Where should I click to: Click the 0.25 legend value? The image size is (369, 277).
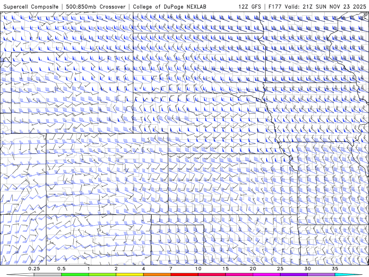[34, 269]
